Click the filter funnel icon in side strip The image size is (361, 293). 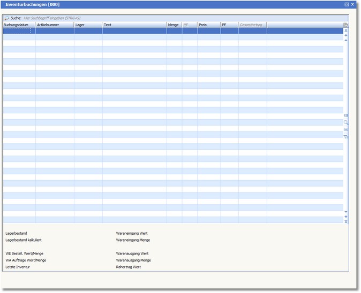click(x=346, y=137)
